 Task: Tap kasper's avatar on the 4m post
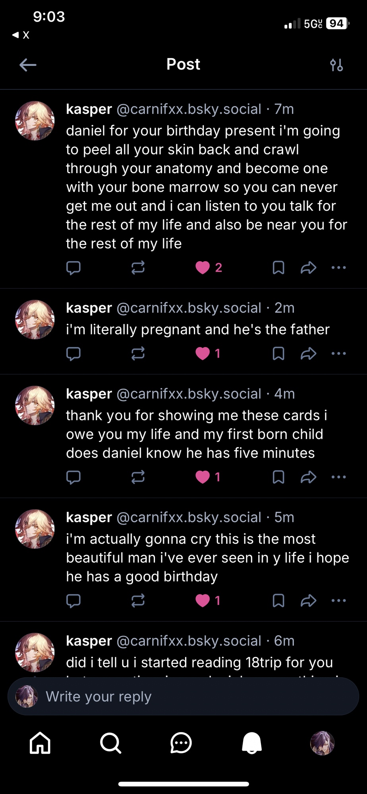(35, 405)
